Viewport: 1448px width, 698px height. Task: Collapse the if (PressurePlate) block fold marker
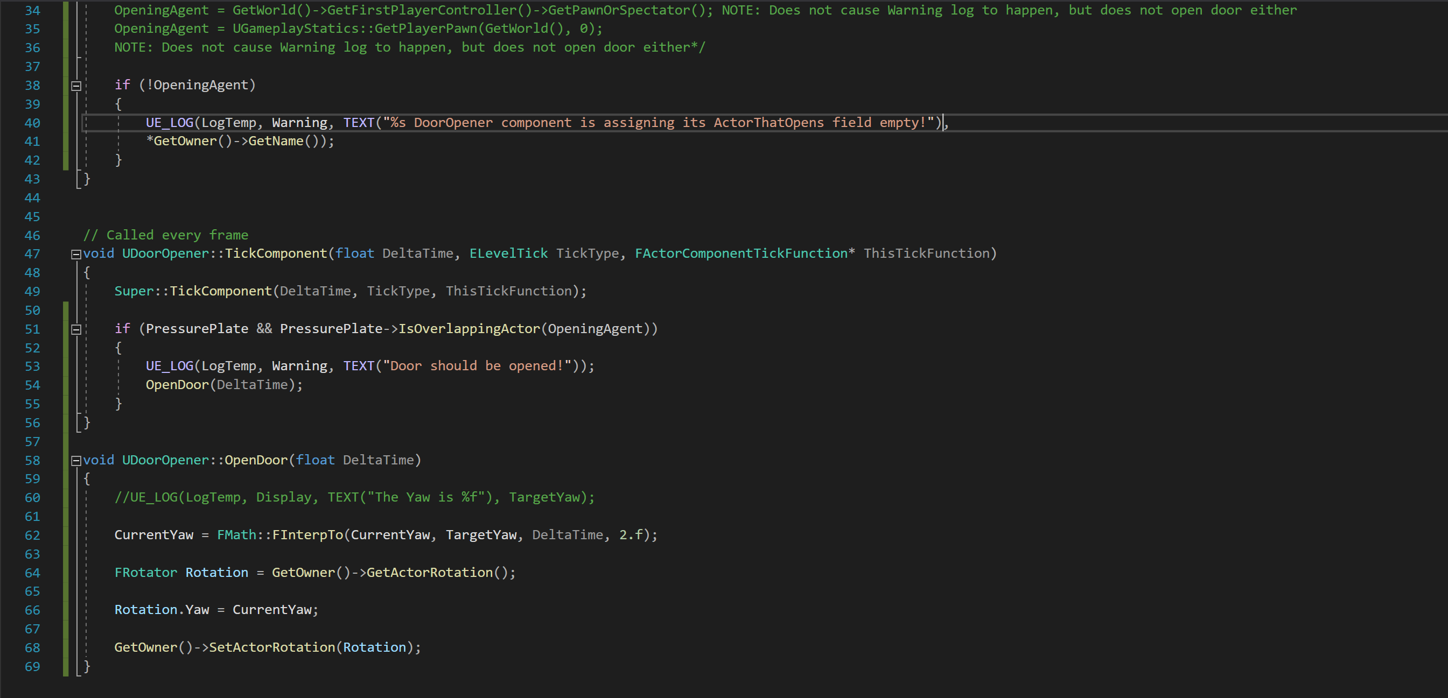(76, 330)
